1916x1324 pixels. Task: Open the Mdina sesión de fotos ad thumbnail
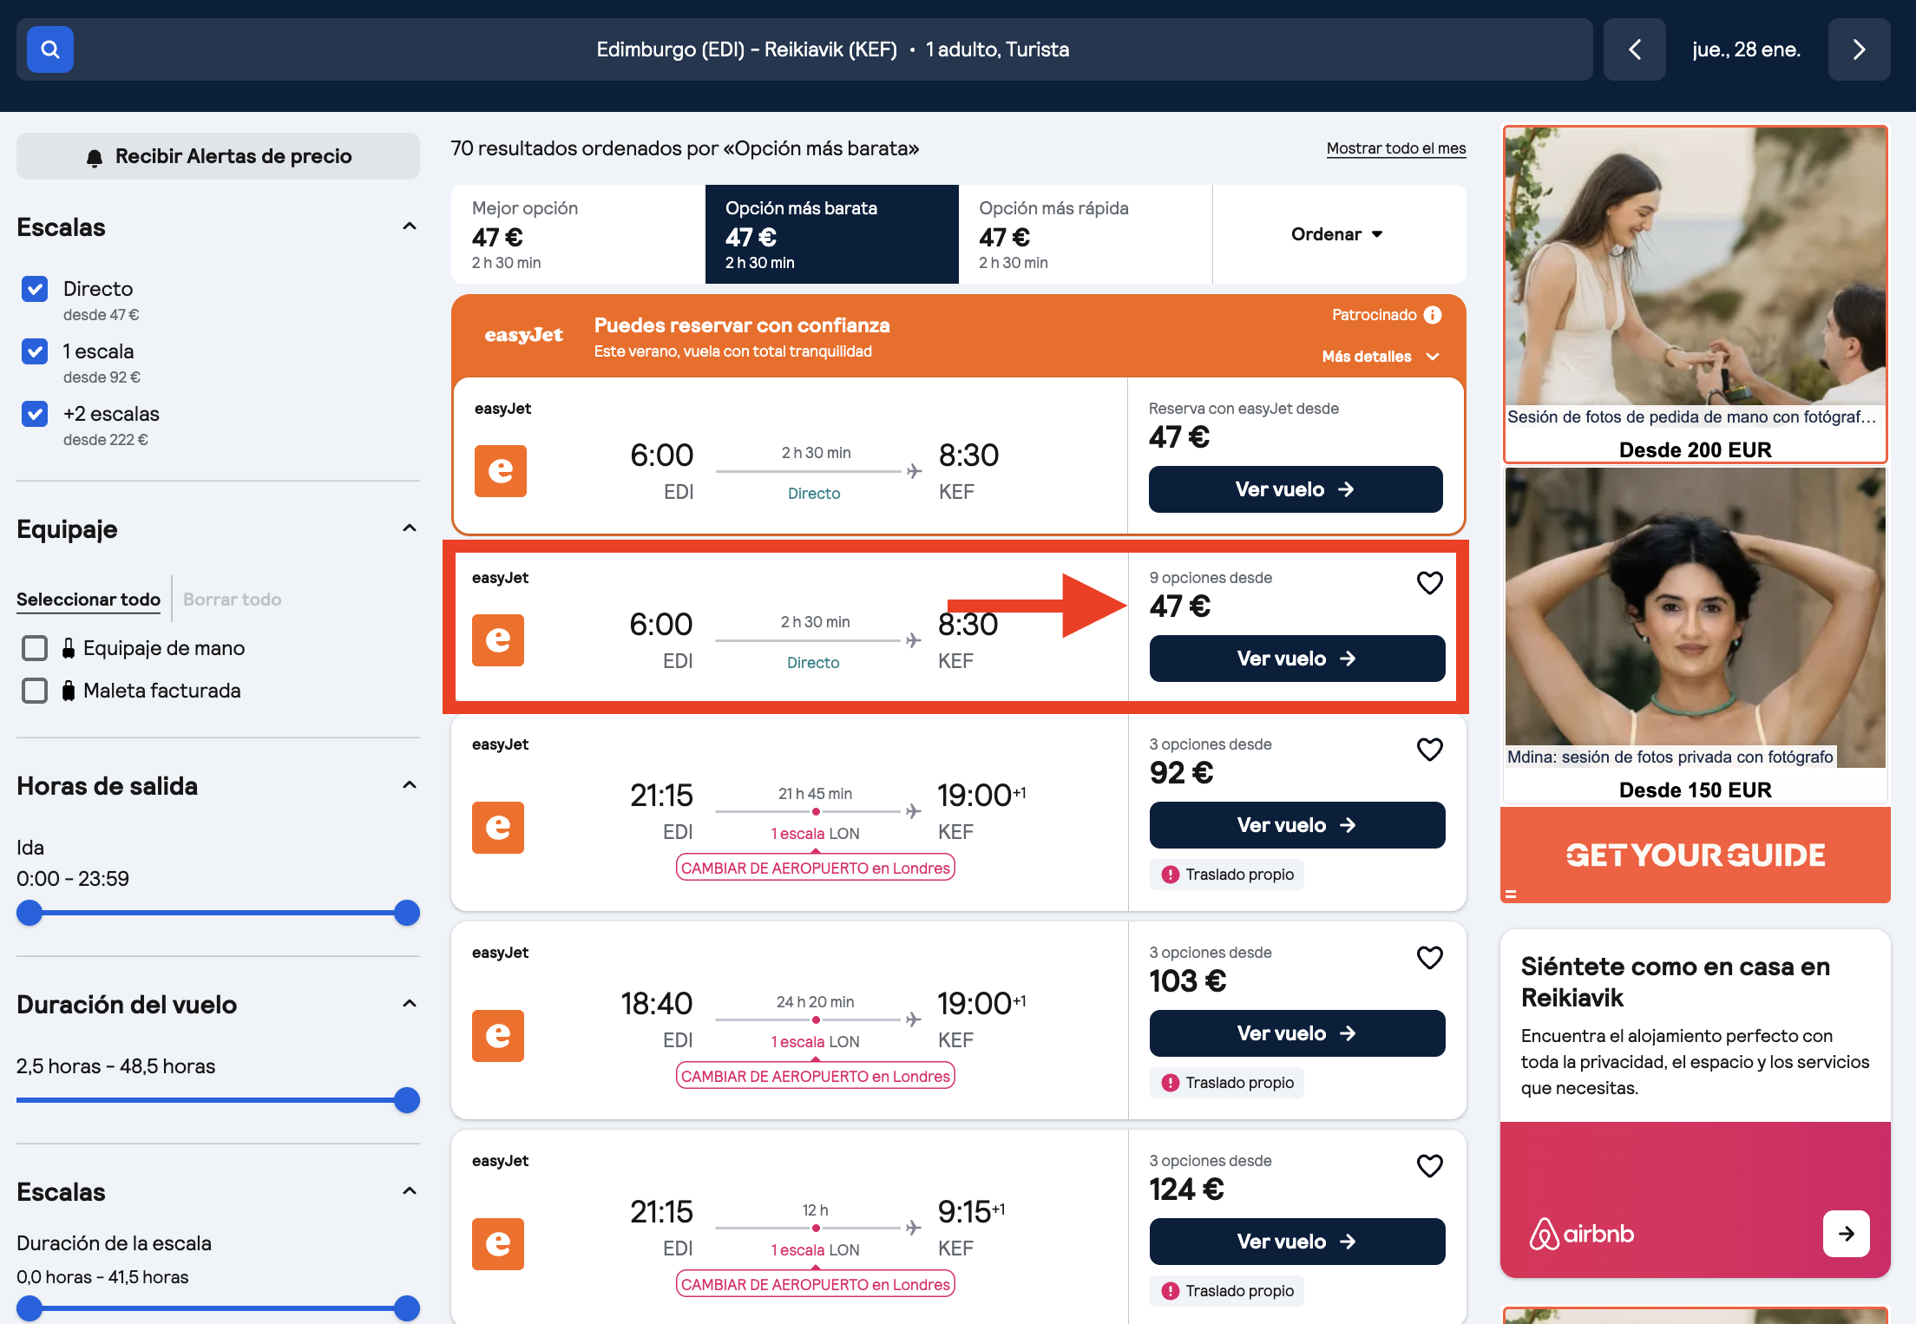click(1695, 618)
